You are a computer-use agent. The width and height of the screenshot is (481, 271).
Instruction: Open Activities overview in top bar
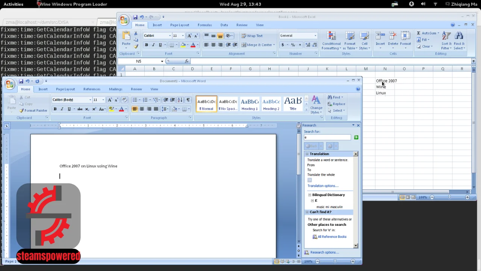click(x=13, y=4)
